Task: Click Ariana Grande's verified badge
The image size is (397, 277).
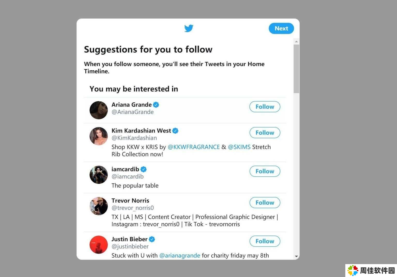Action: (x=156, y=105)
